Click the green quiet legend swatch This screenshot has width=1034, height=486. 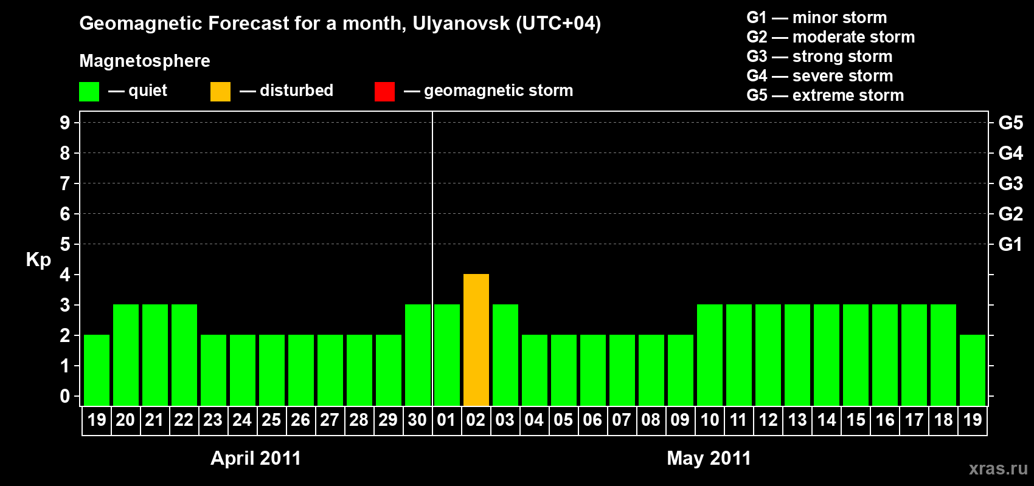tap(89, 92)
